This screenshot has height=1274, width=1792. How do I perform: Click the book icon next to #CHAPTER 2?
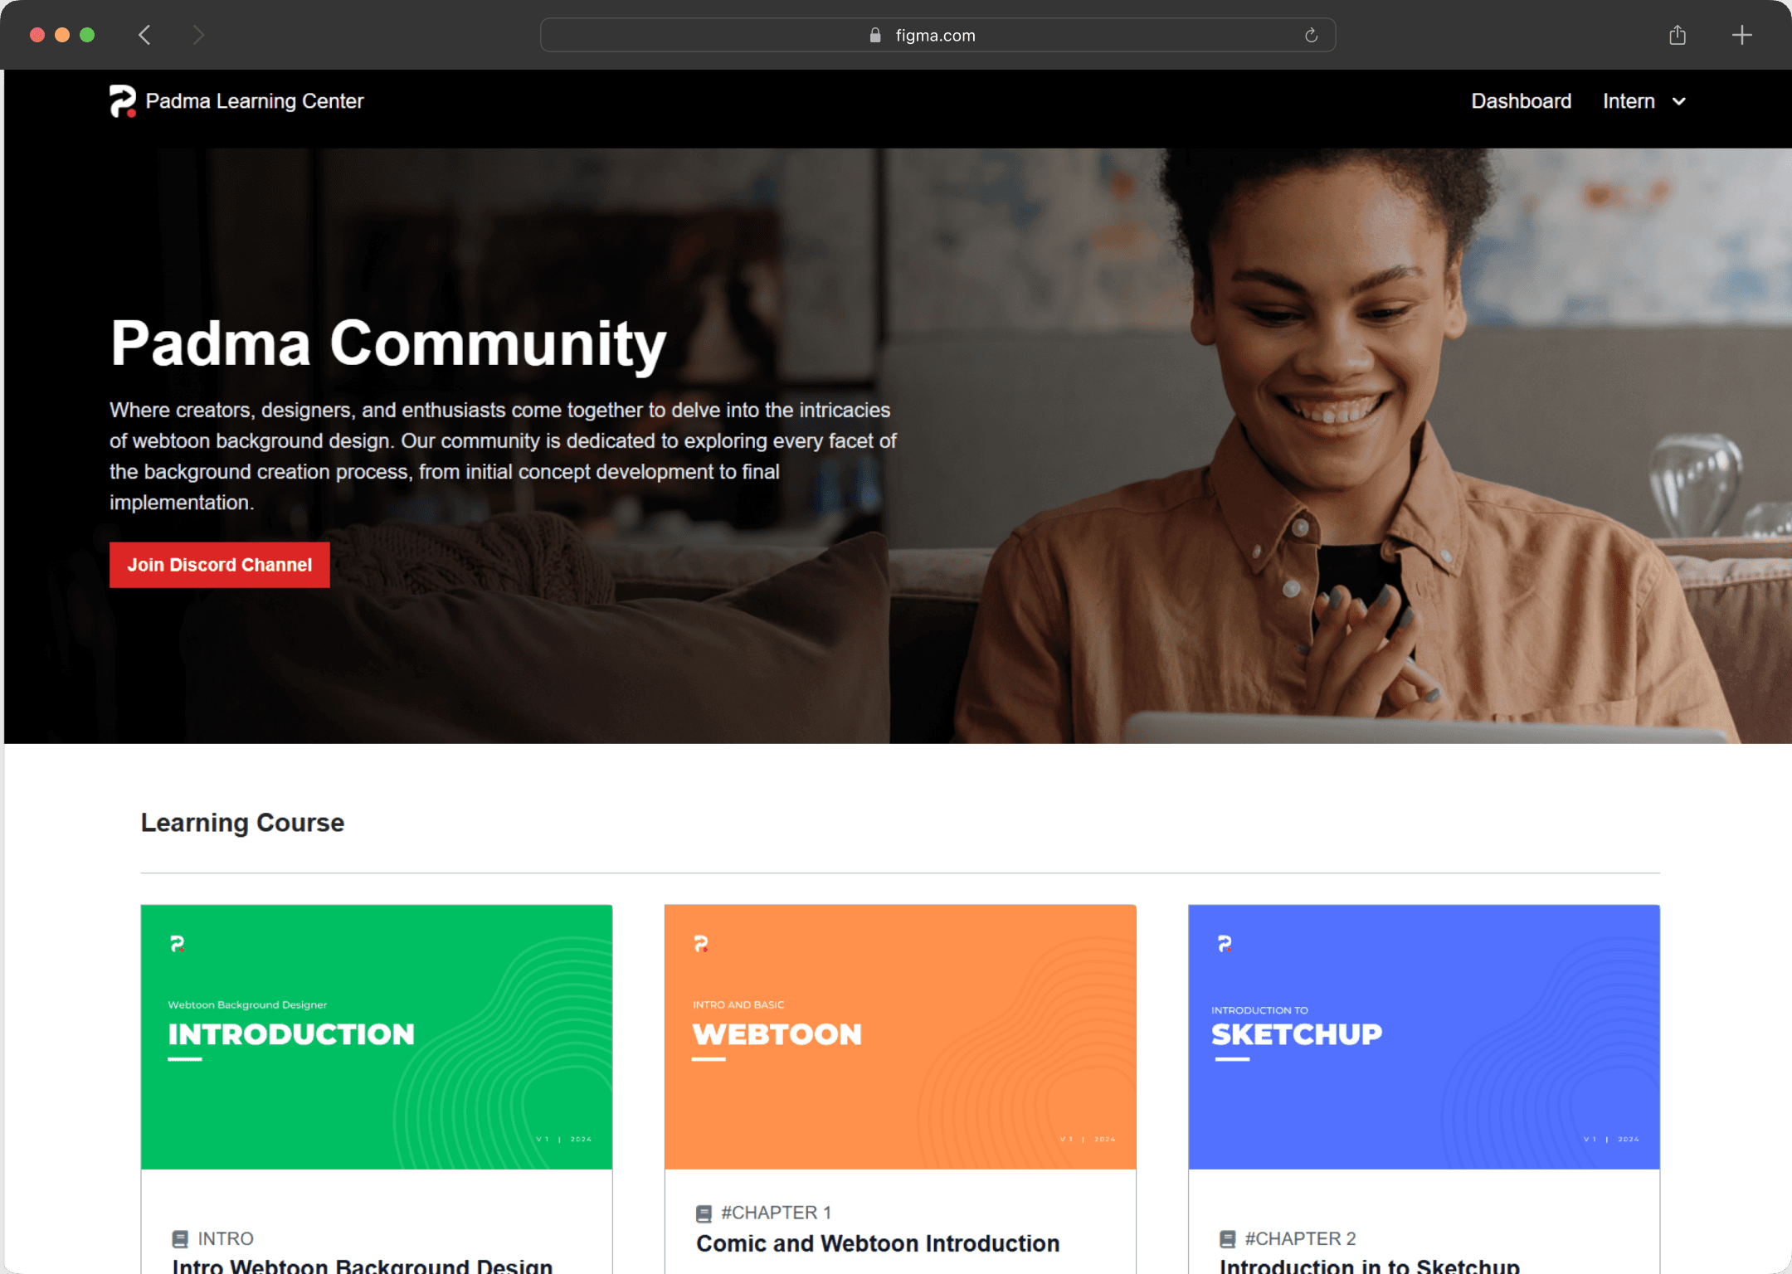coord(1228,1239)
